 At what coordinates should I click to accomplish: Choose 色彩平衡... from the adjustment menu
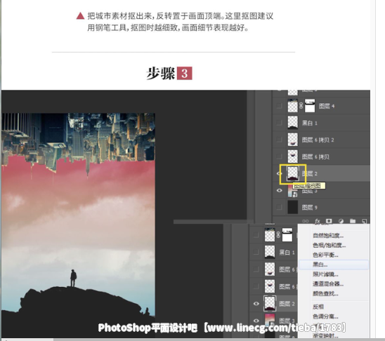pos(325,255)
